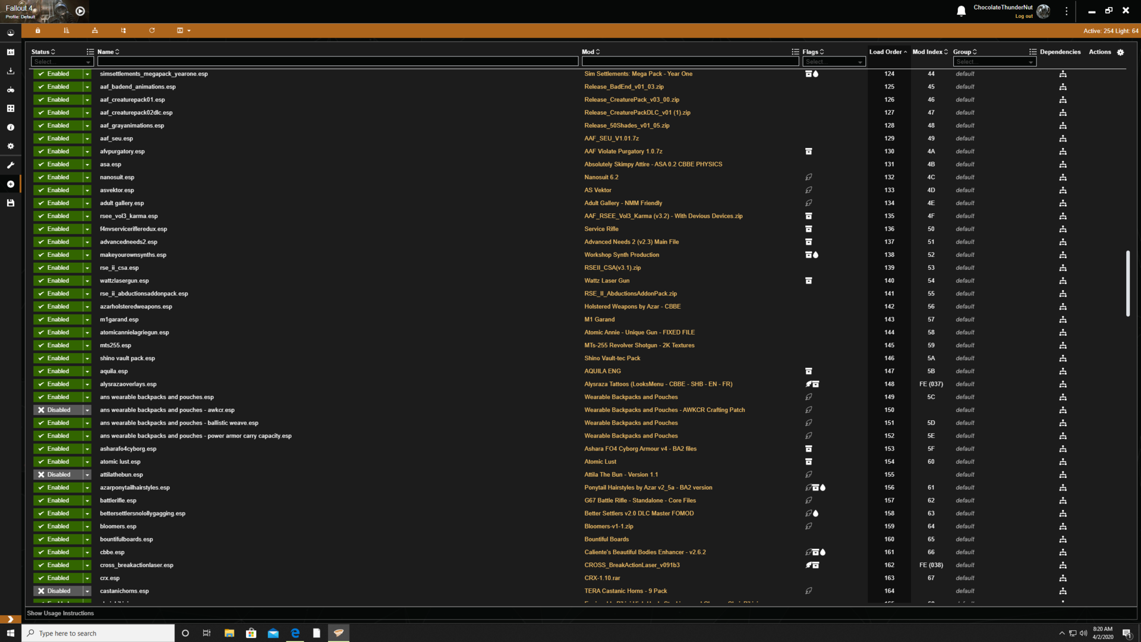Open the tutorial video dropdown in toolbar
Screen dimensions: 1141x642
point(184,30)
